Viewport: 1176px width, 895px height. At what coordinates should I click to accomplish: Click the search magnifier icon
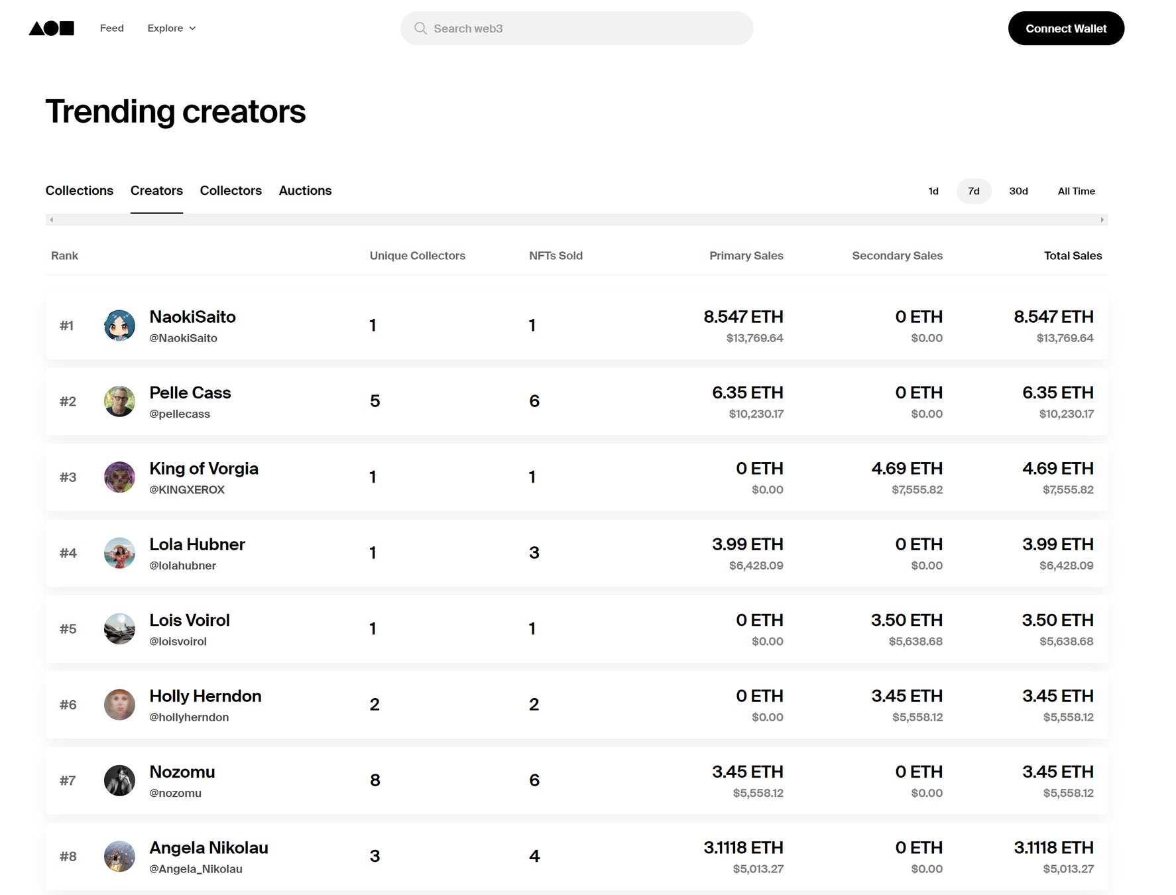pyautogui.click(x=420, y=29)
